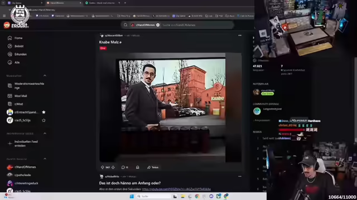Collapse the Moderation section chevron
Image resolution: width=357 pixels, height=200 pixels.
point(45,76)
